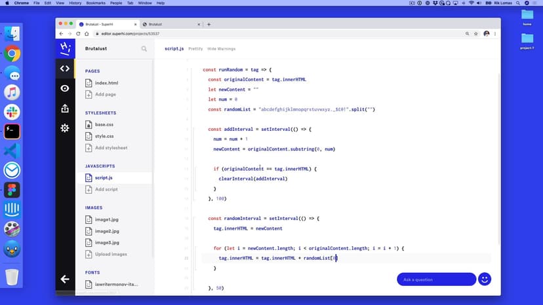Viewport: 543px width, 305px height.
Task: Click the SuperHi logo icon
Action: (64, 48)
